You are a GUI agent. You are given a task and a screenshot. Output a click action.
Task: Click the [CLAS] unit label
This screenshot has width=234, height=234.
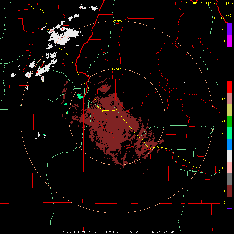[x=220, y=18]
